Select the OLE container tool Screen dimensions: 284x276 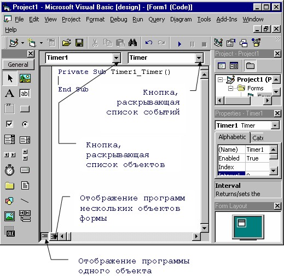click(9, 231)
